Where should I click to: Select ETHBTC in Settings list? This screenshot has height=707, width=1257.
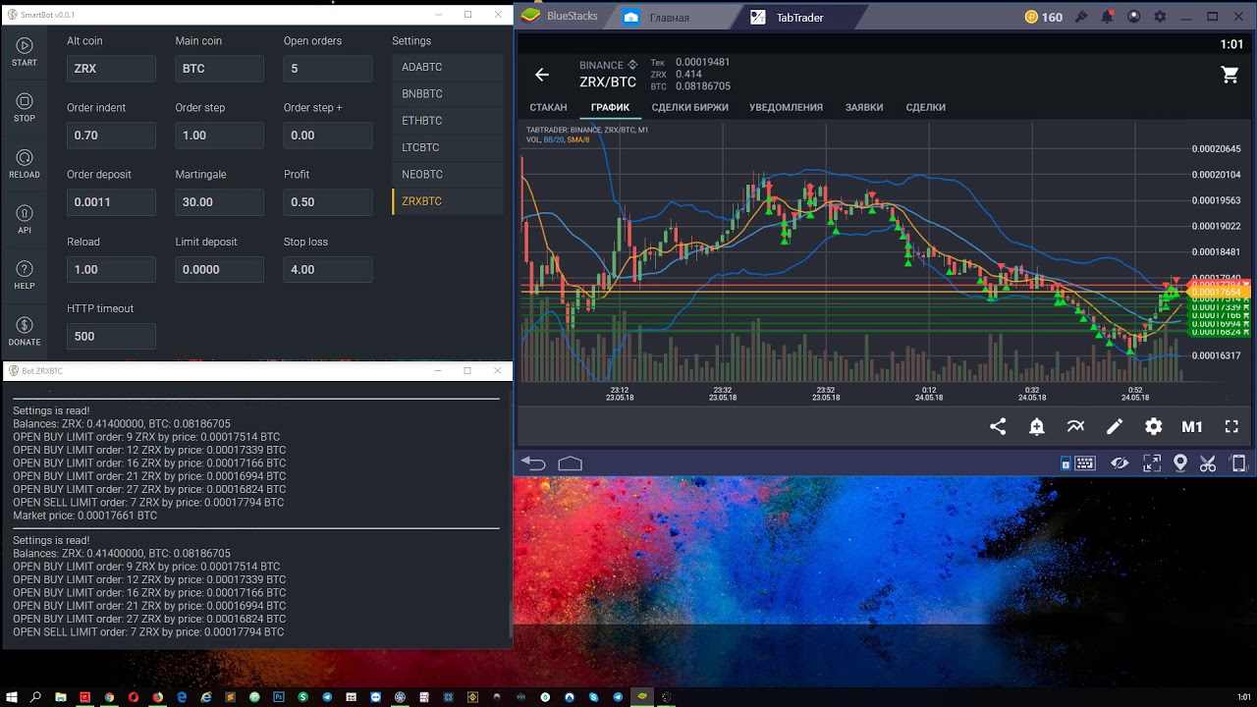click(x=448, y=121)
